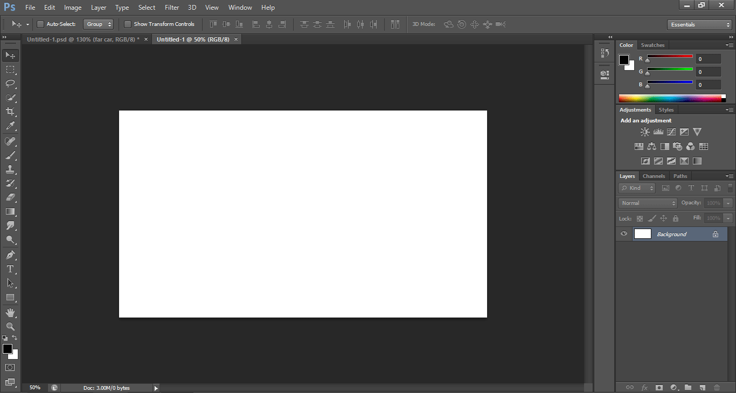Screen dimensions: 736x393
Task: Select the Eyedropper tool
Action: point(10,126)
